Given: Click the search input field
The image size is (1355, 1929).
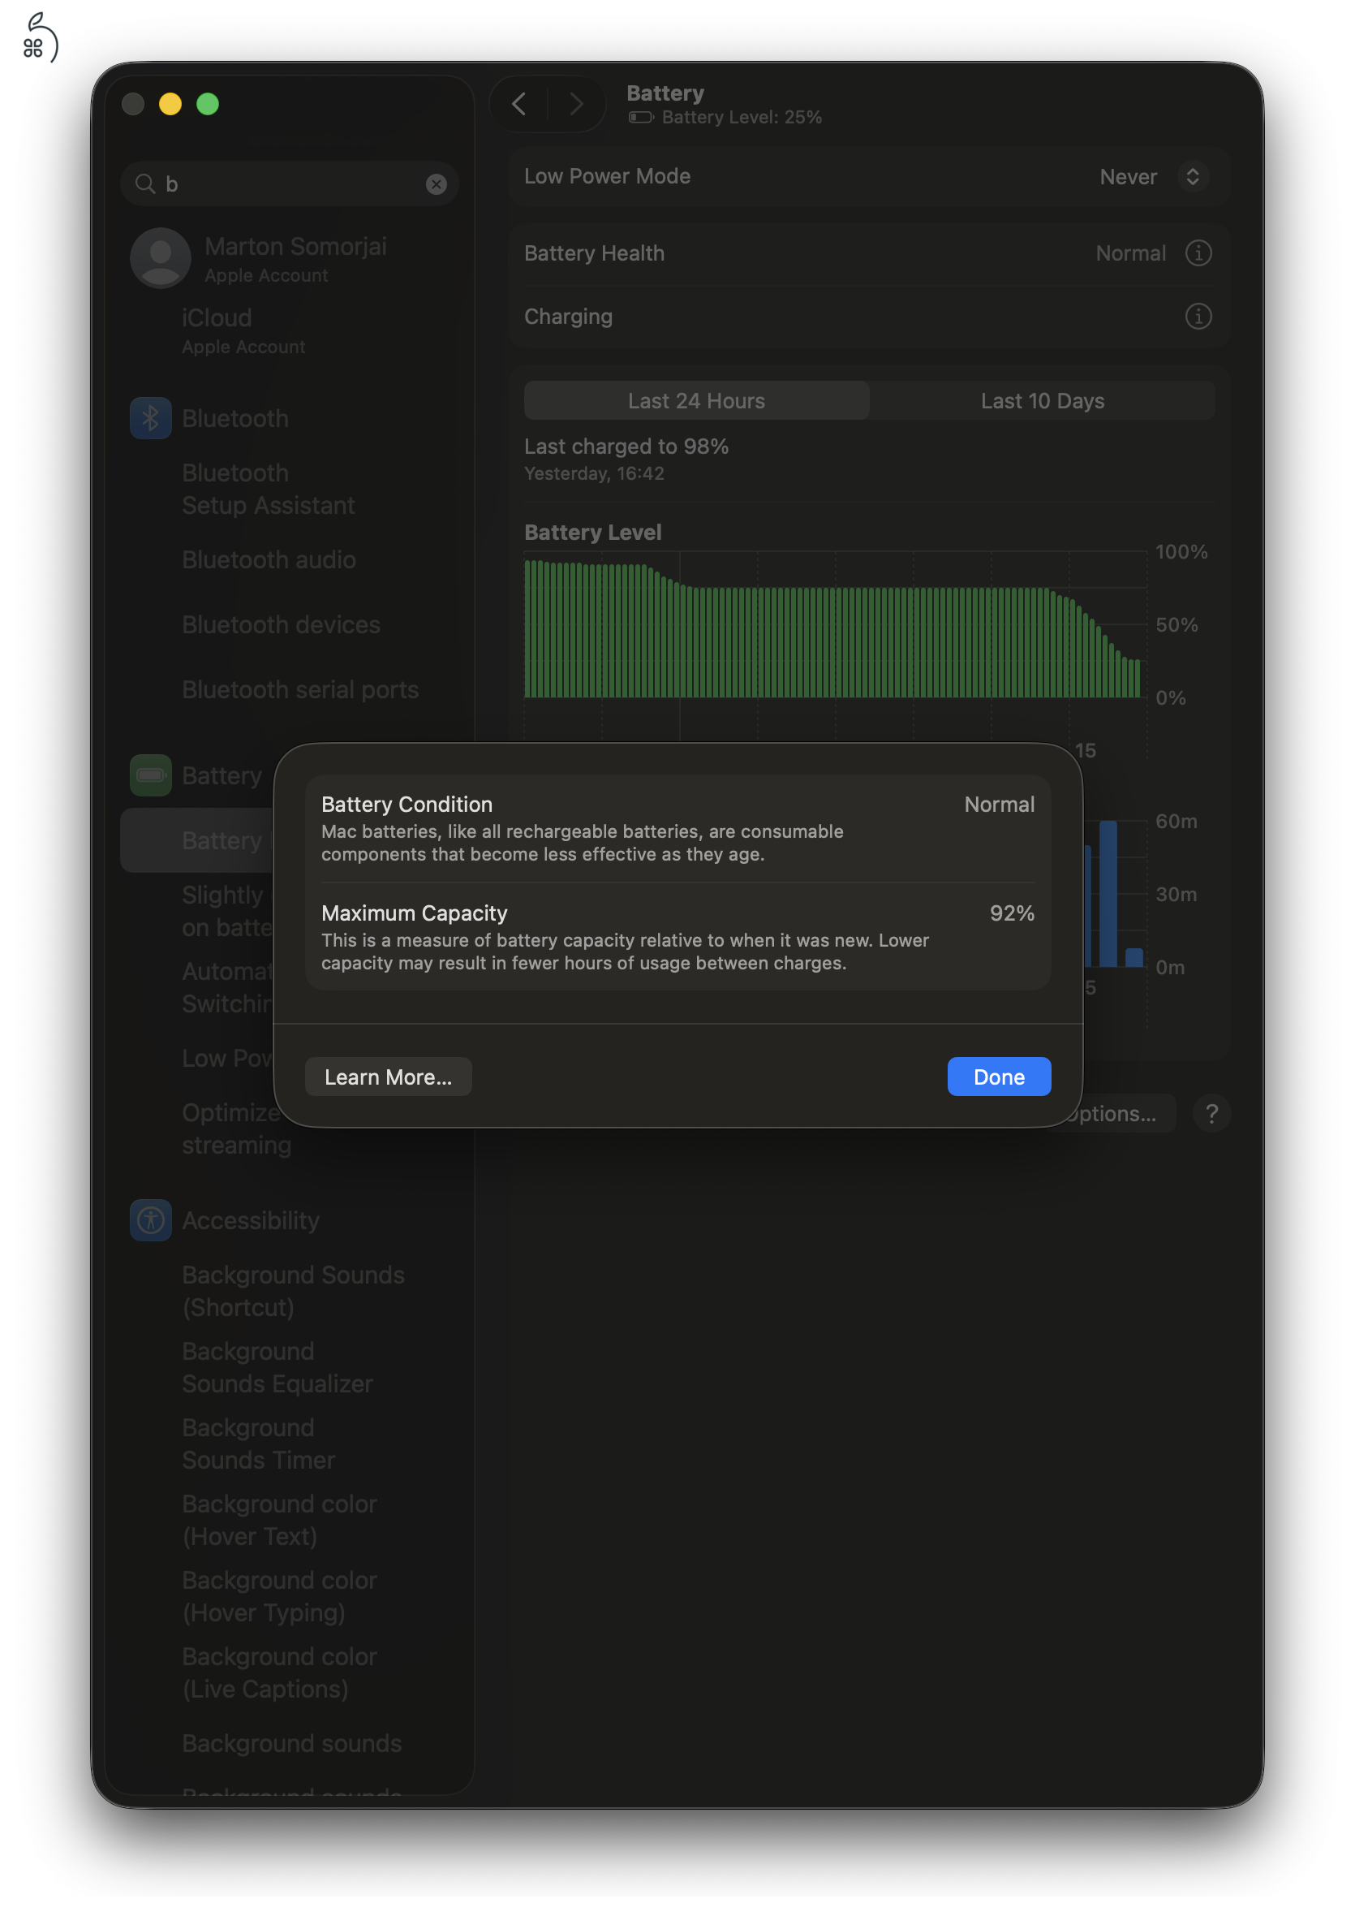Looking at the screenshot, I should 290,184.
